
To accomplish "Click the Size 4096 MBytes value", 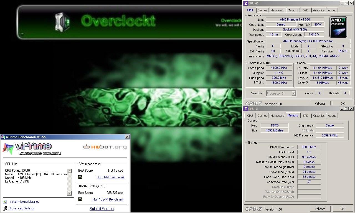I will (275, 130).
